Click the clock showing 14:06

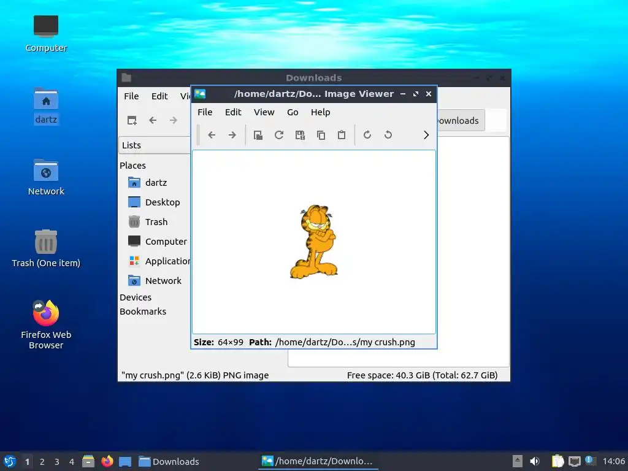tap(613, 461)
